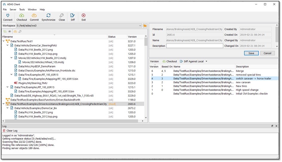Select version row 'New tires'
The width and height of the screenshot is (282, 162).
point(214,86)
